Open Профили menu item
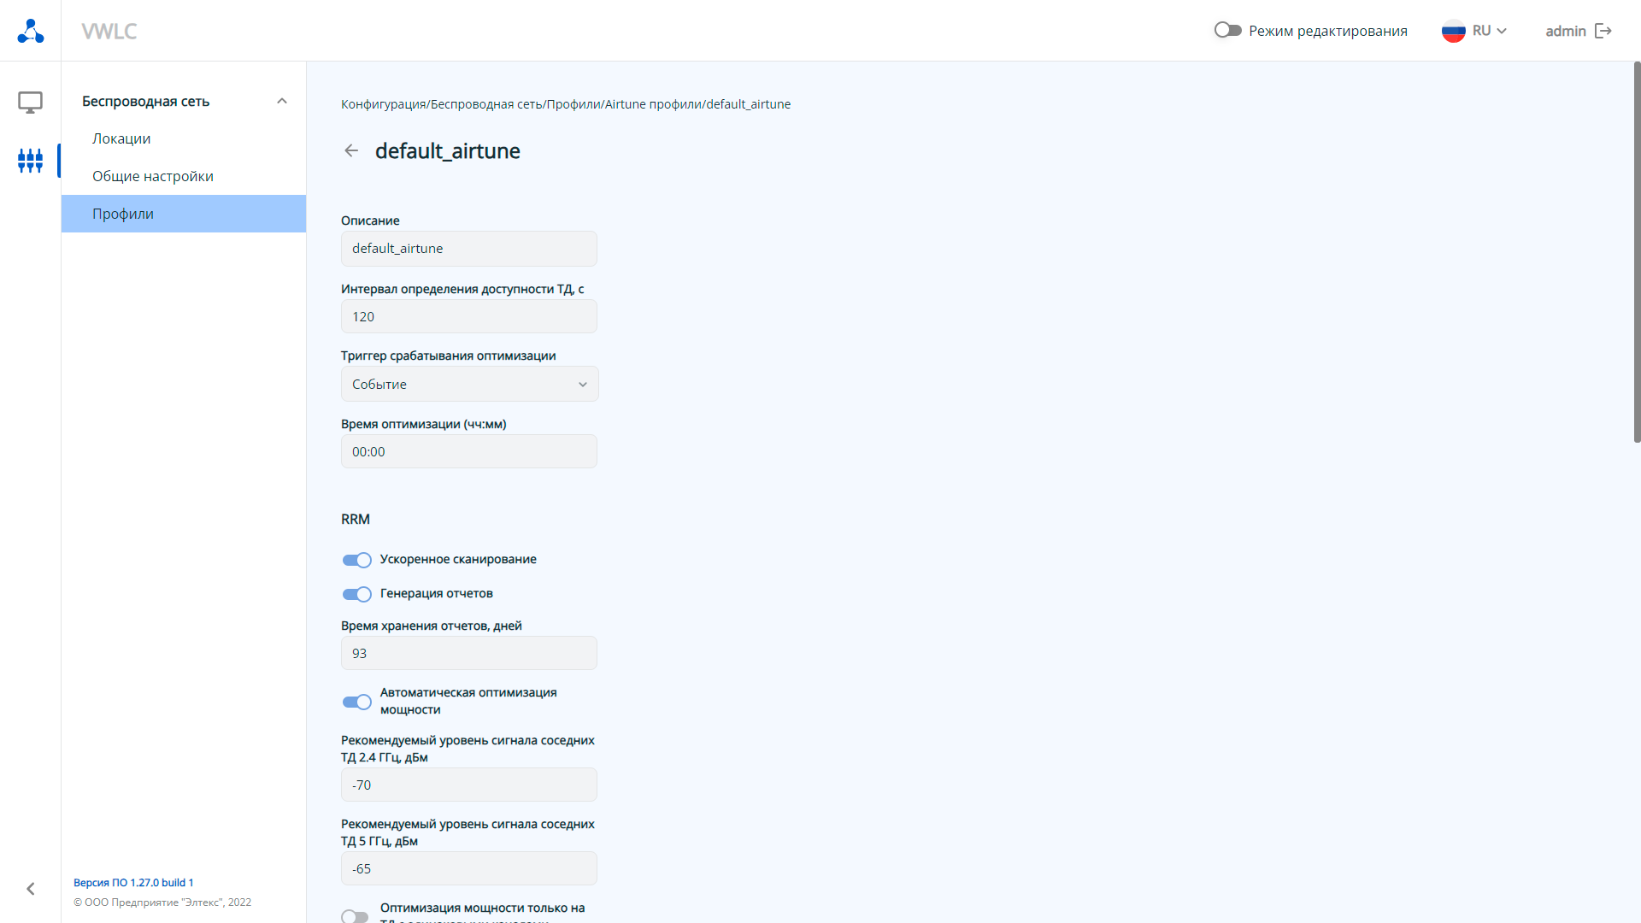This screenshot has width=1641, height=923. point(123,214)
